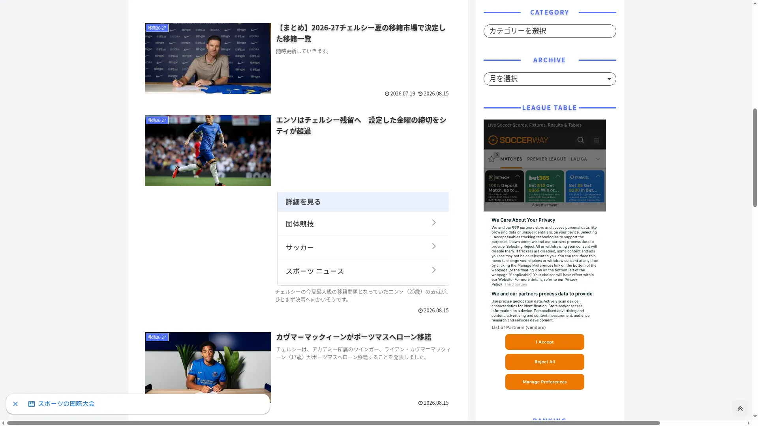This screenshot has height=426, width=758.
Task: Click the vertical page scrollbar thumb
Action: pyautogui.click(x=755, y=158)
